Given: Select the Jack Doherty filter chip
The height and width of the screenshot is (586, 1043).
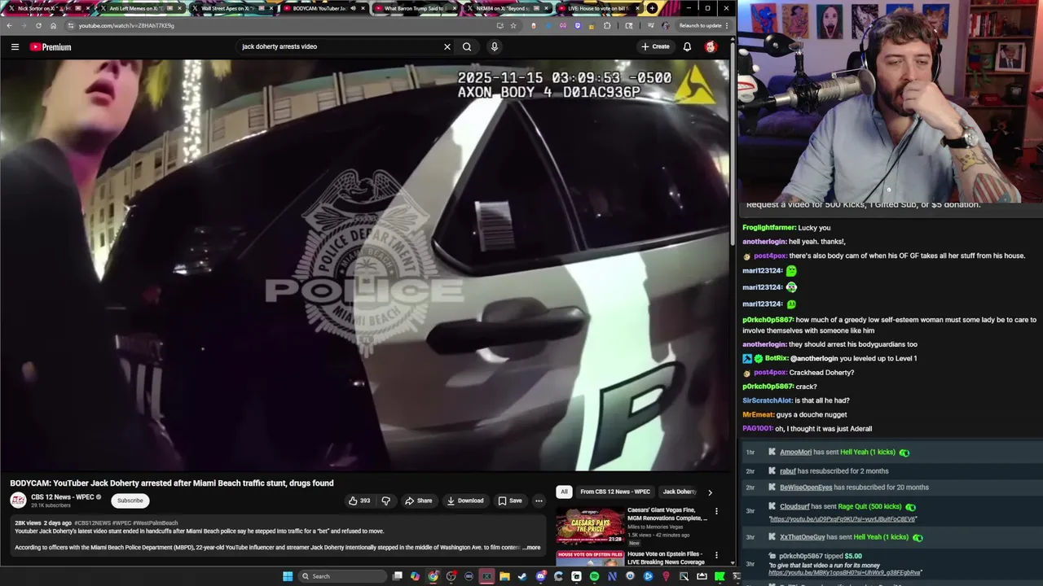Looking at the screenshot, I should coord(679,492).
